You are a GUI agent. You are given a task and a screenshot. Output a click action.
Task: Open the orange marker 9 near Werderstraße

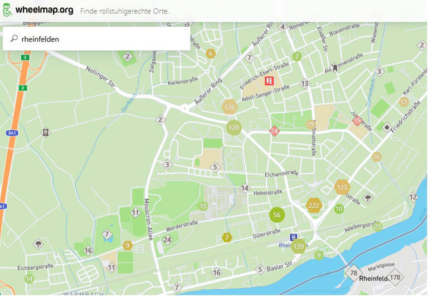[128, 245]
